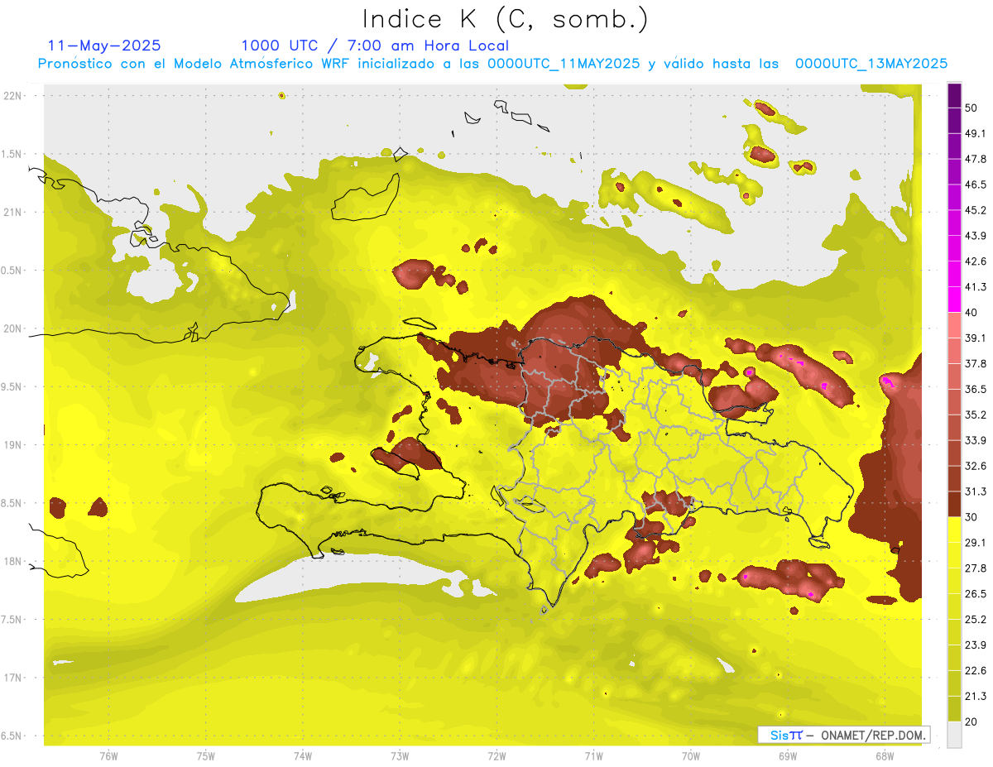Viewport: 993px width, 767px height.
Task: Click the colorbar value "37.8"
Action: point(976,364)
